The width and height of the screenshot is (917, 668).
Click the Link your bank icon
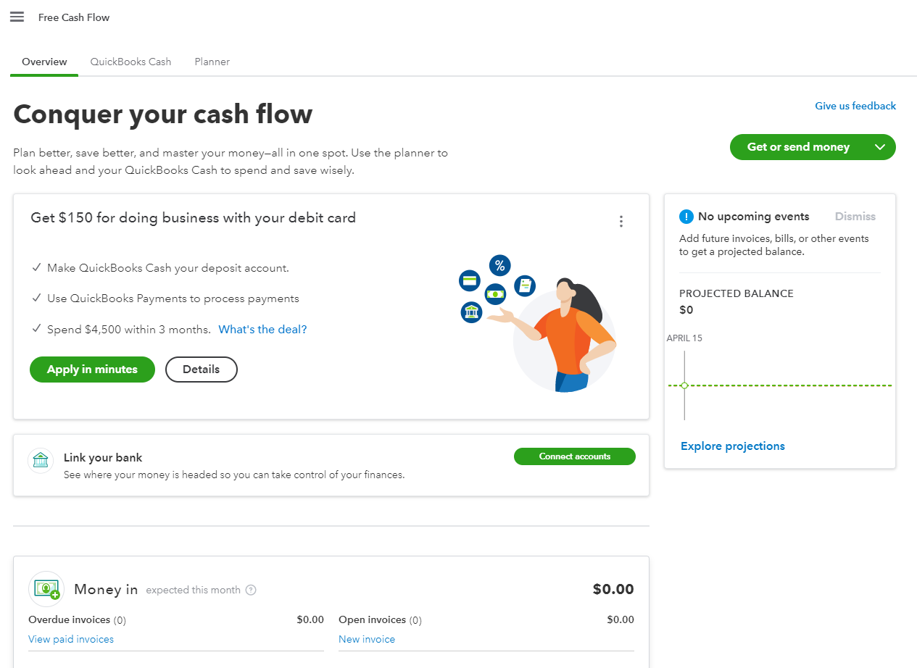[x=41, y=461]
